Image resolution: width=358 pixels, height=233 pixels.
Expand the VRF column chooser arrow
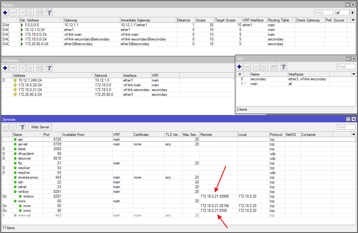(354, 74)
